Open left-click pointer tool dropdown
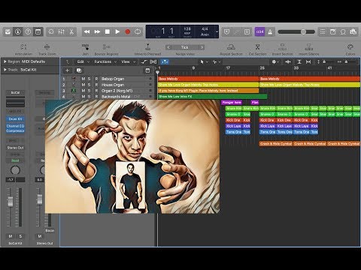The height and width of the screenshot is (270, 361). point(204,61)
